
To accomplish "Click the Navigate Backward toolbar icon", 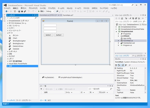I will click(6, 11).
